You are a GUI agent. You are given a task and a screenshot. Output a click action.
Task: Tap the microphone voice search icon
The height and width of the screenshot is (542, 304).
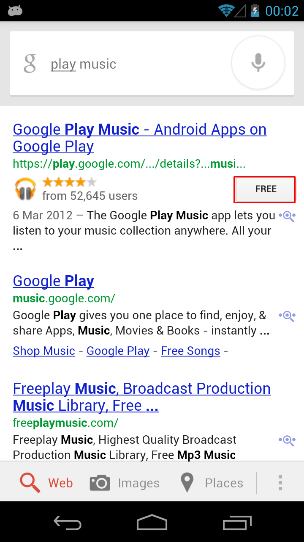coord(258,63)
